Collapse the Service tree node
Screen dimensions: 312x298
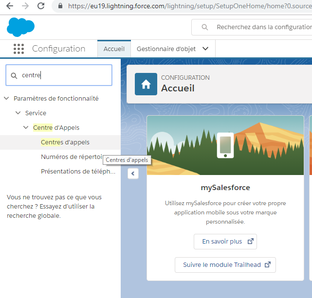point(18,113)
